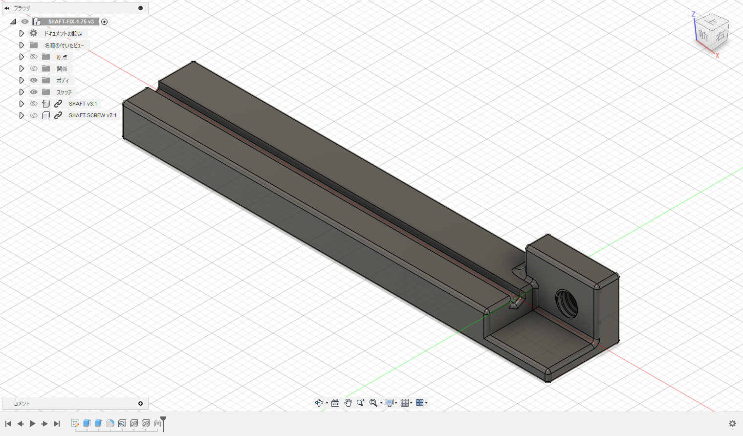This screenshot has height=436, width=743.
Task: Expand the コメント panel
Action: click(x=140, y=403)
